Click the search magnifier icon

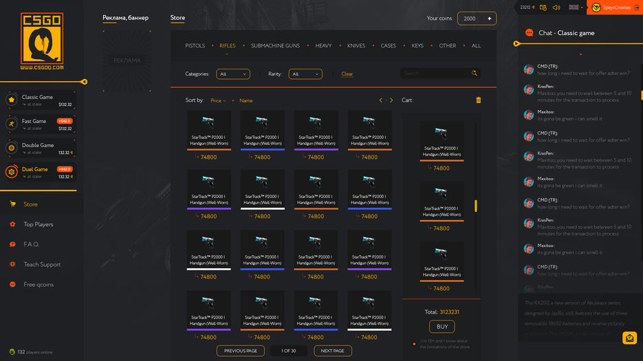(475, 74)
